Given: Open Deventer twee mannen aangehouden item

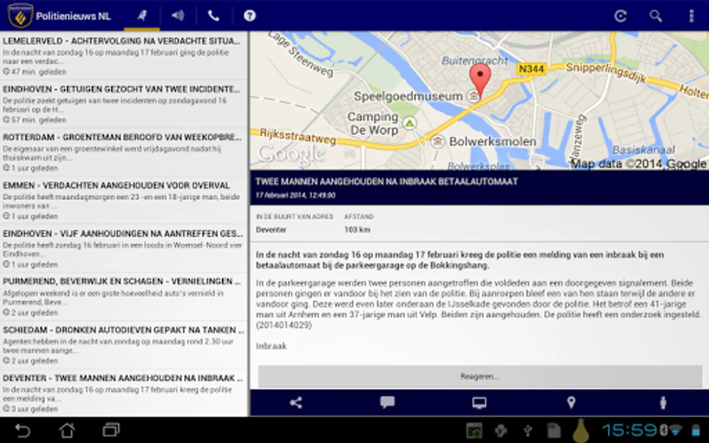Looking at the screenshot, I should (x=123, y=393).
